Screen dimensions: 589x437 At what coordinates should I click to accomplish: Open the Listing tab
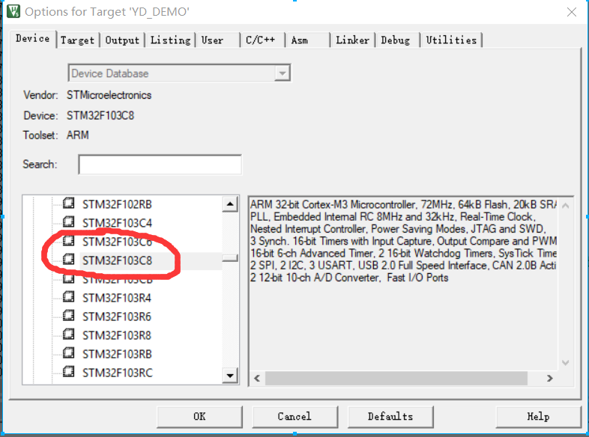coord(170,40)
